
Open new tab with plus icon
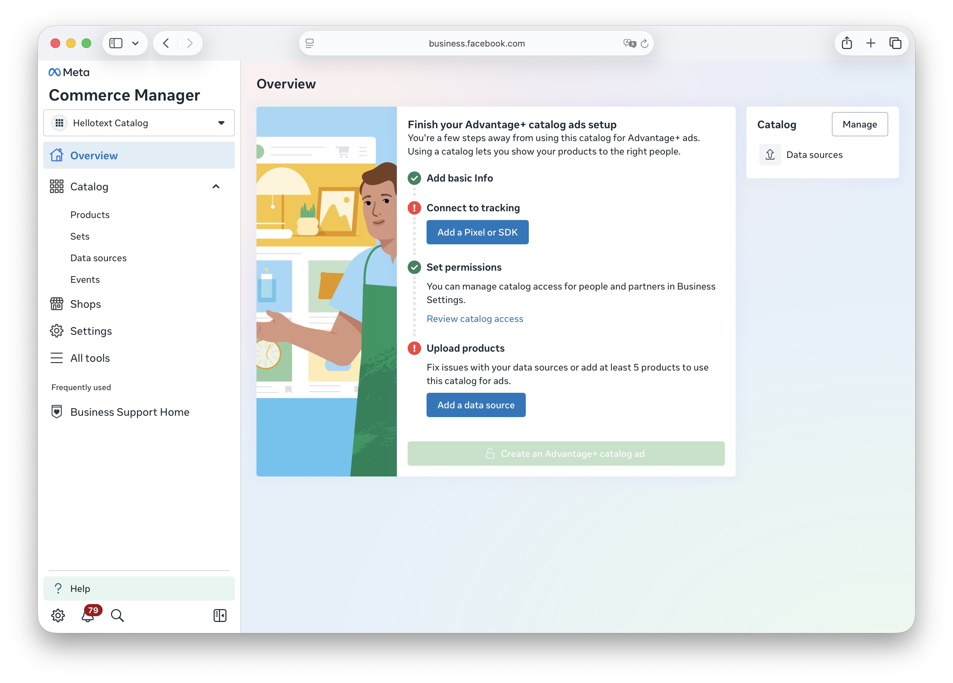pyautogui.click(x=871, y=43)
